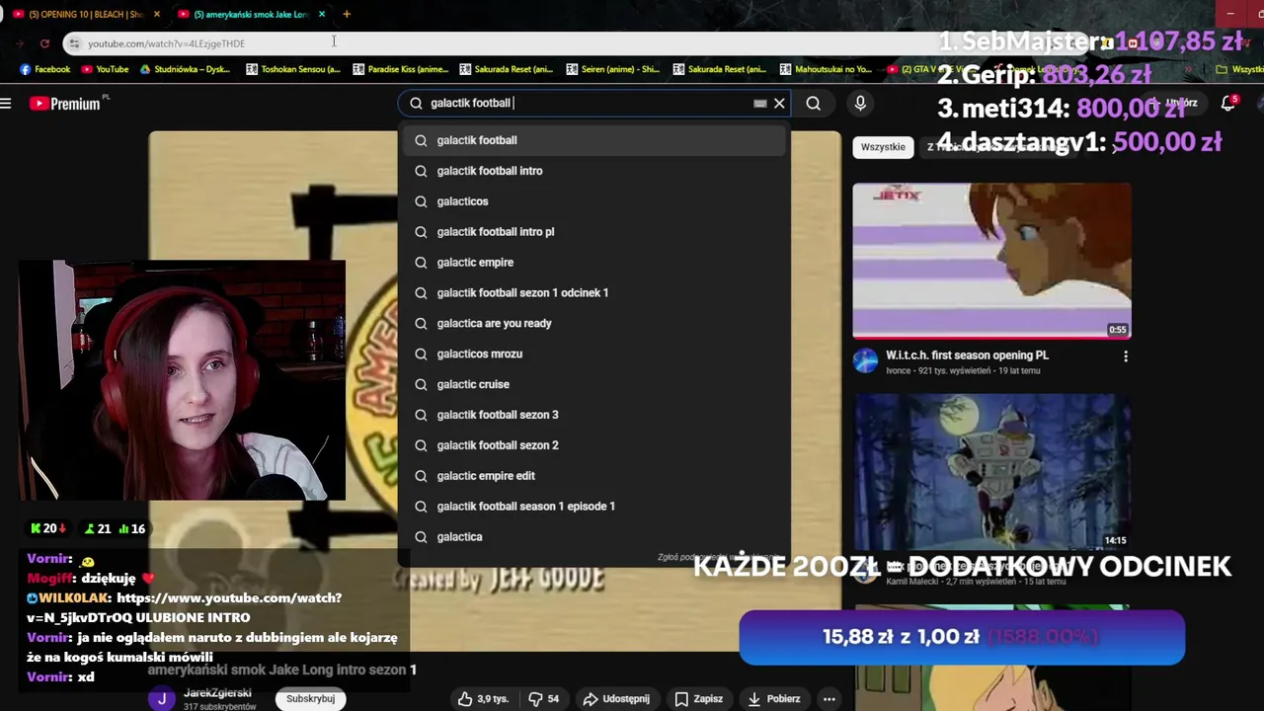Open the Ivonce channel avatar
The height and width of the screenshot is (711, 1264).
(x=866, y=361)
